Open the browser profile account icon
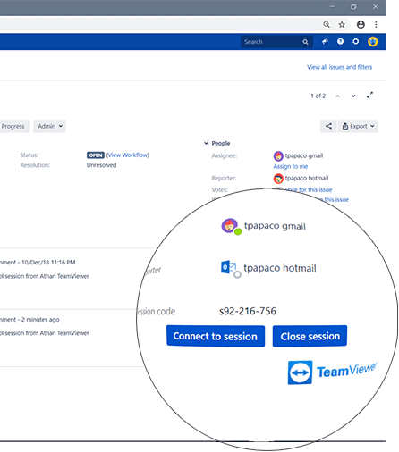 (361, 24)
